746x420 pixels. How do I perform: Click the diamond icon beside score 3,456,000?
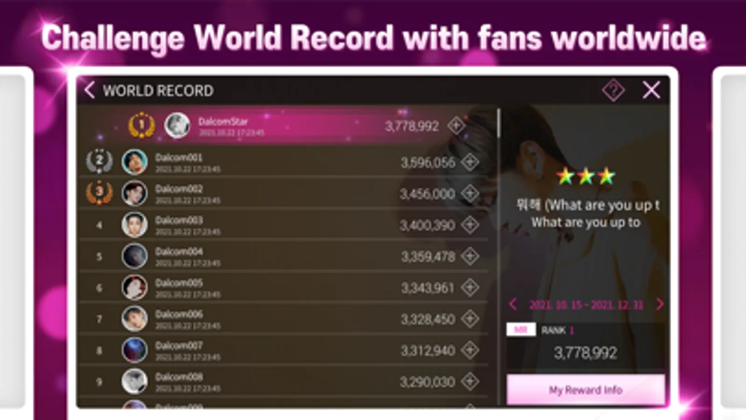[470, 193]
